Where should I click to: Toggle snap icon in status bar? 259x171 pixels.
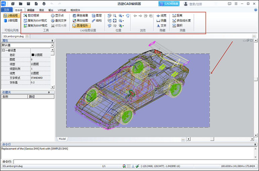click(x=124, y=166)
